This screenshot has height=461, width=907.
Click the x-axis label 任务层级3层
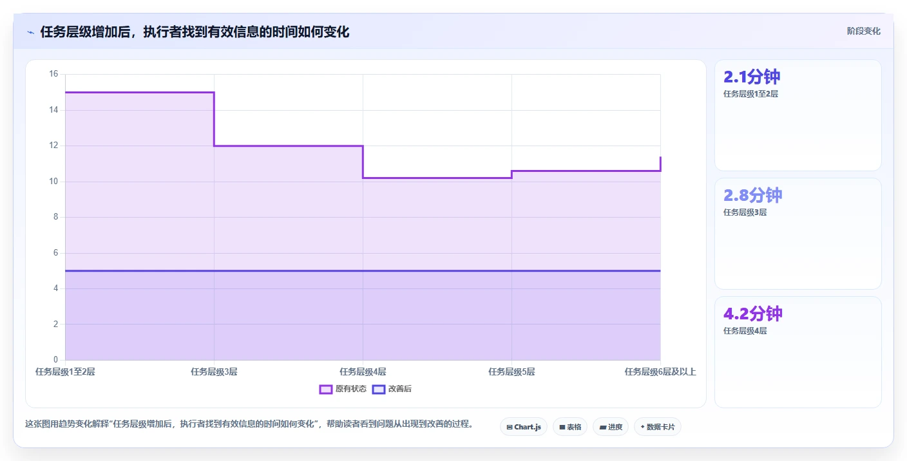[214, 372]
